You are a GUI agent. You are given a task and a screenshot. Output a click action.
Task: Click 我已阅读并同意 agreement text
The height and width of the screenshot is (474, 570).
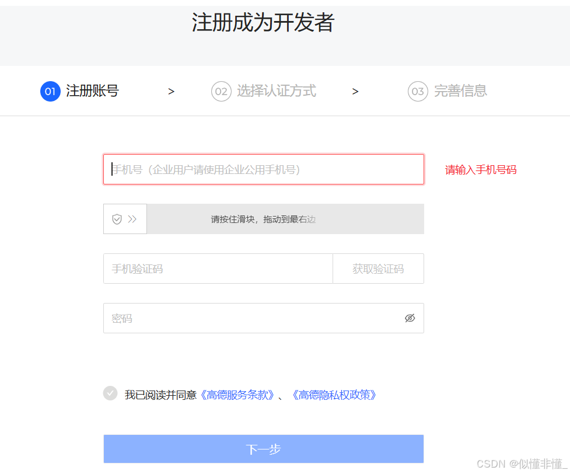pos(160,395)
